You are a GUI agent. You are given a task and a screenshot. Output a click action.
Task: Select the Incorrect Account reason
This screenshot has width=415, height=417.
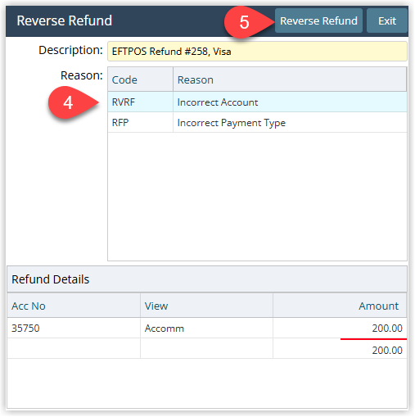tap(290, 102)
